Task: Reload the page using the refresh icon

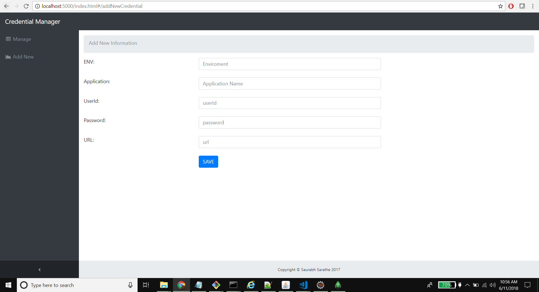Action: pos(26,6)
